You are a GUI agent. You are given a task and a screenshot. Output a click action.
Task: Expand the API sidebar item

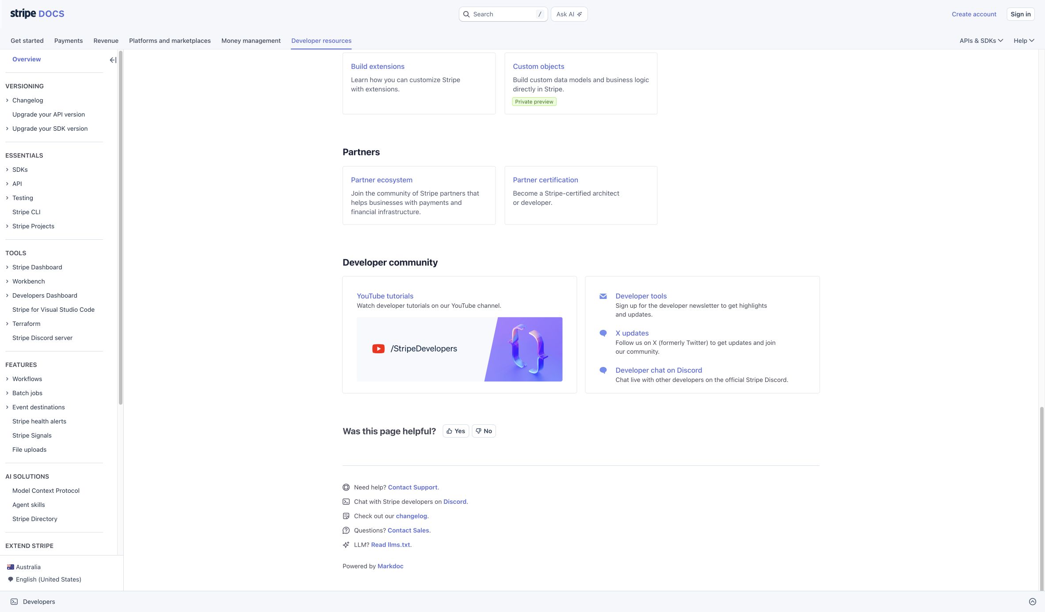tap(7, 184)
